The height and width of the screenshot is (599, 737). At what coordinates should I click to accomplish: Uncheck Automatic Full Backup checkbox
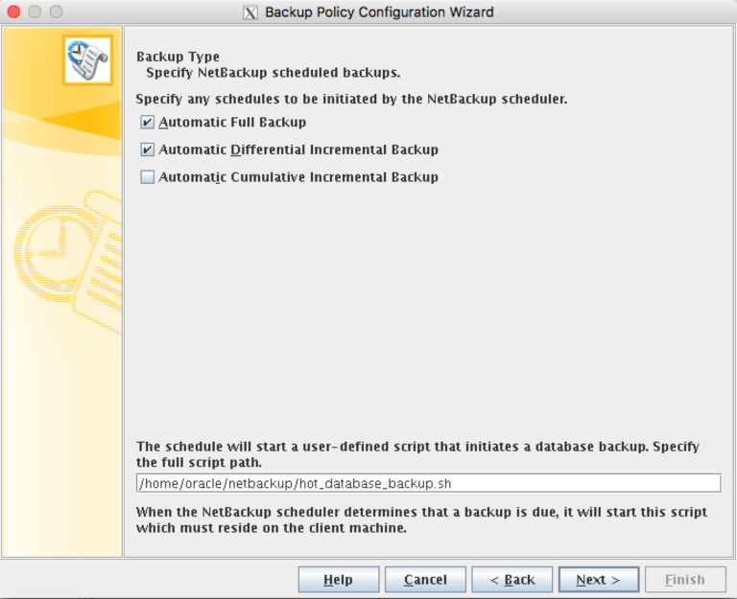[x=147, y=123]
